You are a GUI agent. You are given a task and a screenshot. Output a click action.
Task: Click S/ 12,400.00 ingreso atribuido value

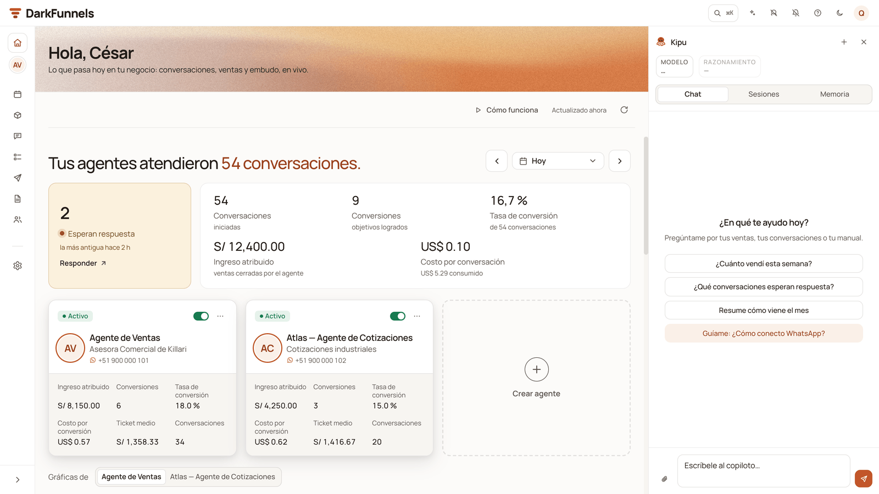(249, 247)
